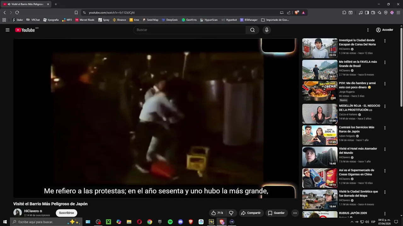Open Visité el Hotel más Aterrador title
The width and height of the screenshot is (403, 226).
click(358, 151)
